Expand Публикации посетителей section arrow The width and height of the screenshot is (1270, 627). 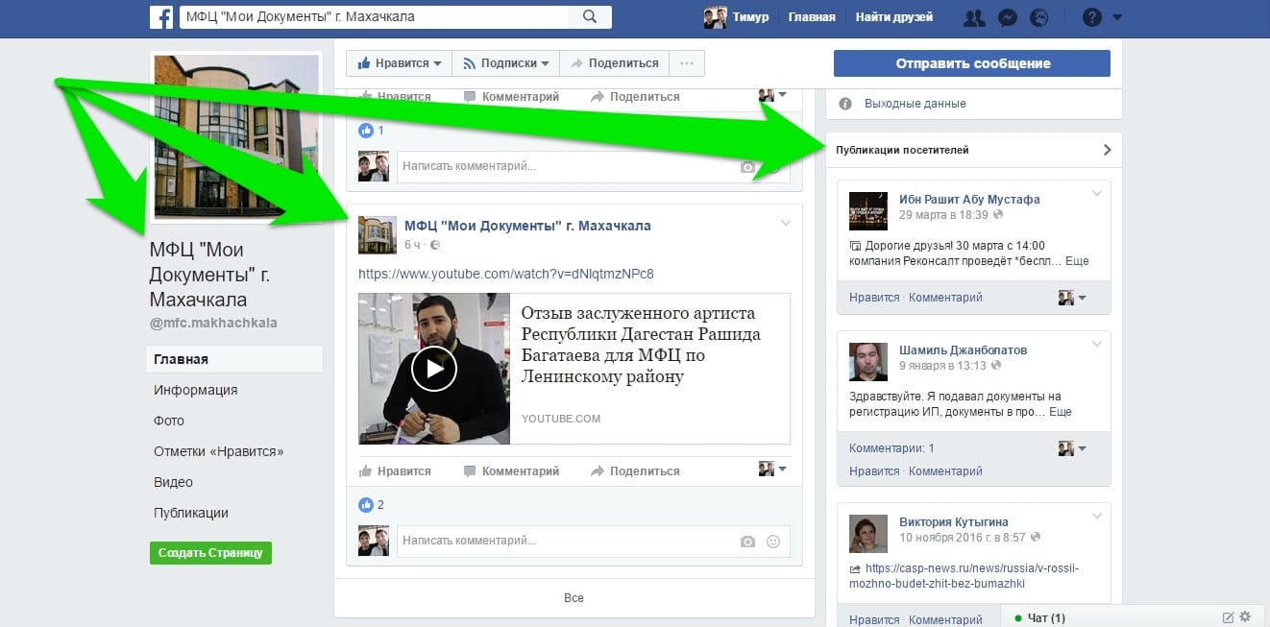click(x=1107, y=150)
